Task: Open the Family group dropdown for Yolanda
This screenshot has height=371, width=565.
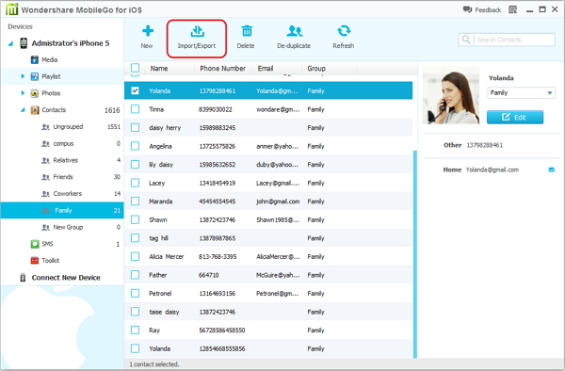Action: pyautogui.click(x=521, y=93)
